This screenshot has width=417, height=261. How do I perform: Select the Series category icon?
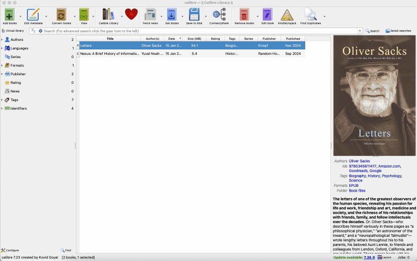7,56
